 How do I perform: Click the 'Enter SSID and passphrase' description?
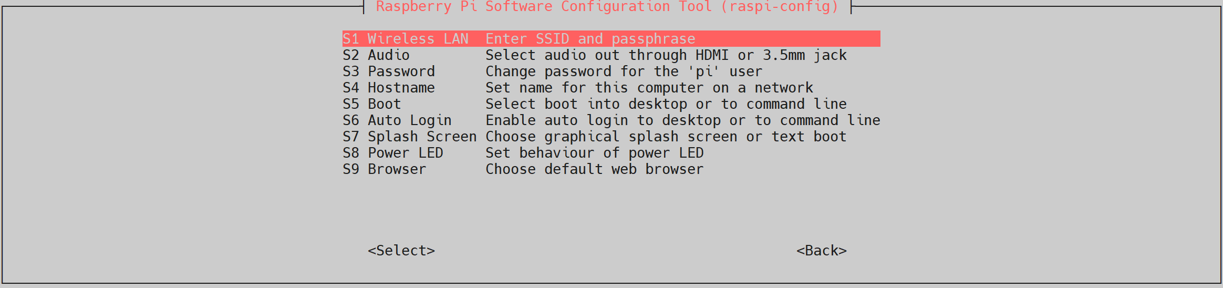click(590, 39)
